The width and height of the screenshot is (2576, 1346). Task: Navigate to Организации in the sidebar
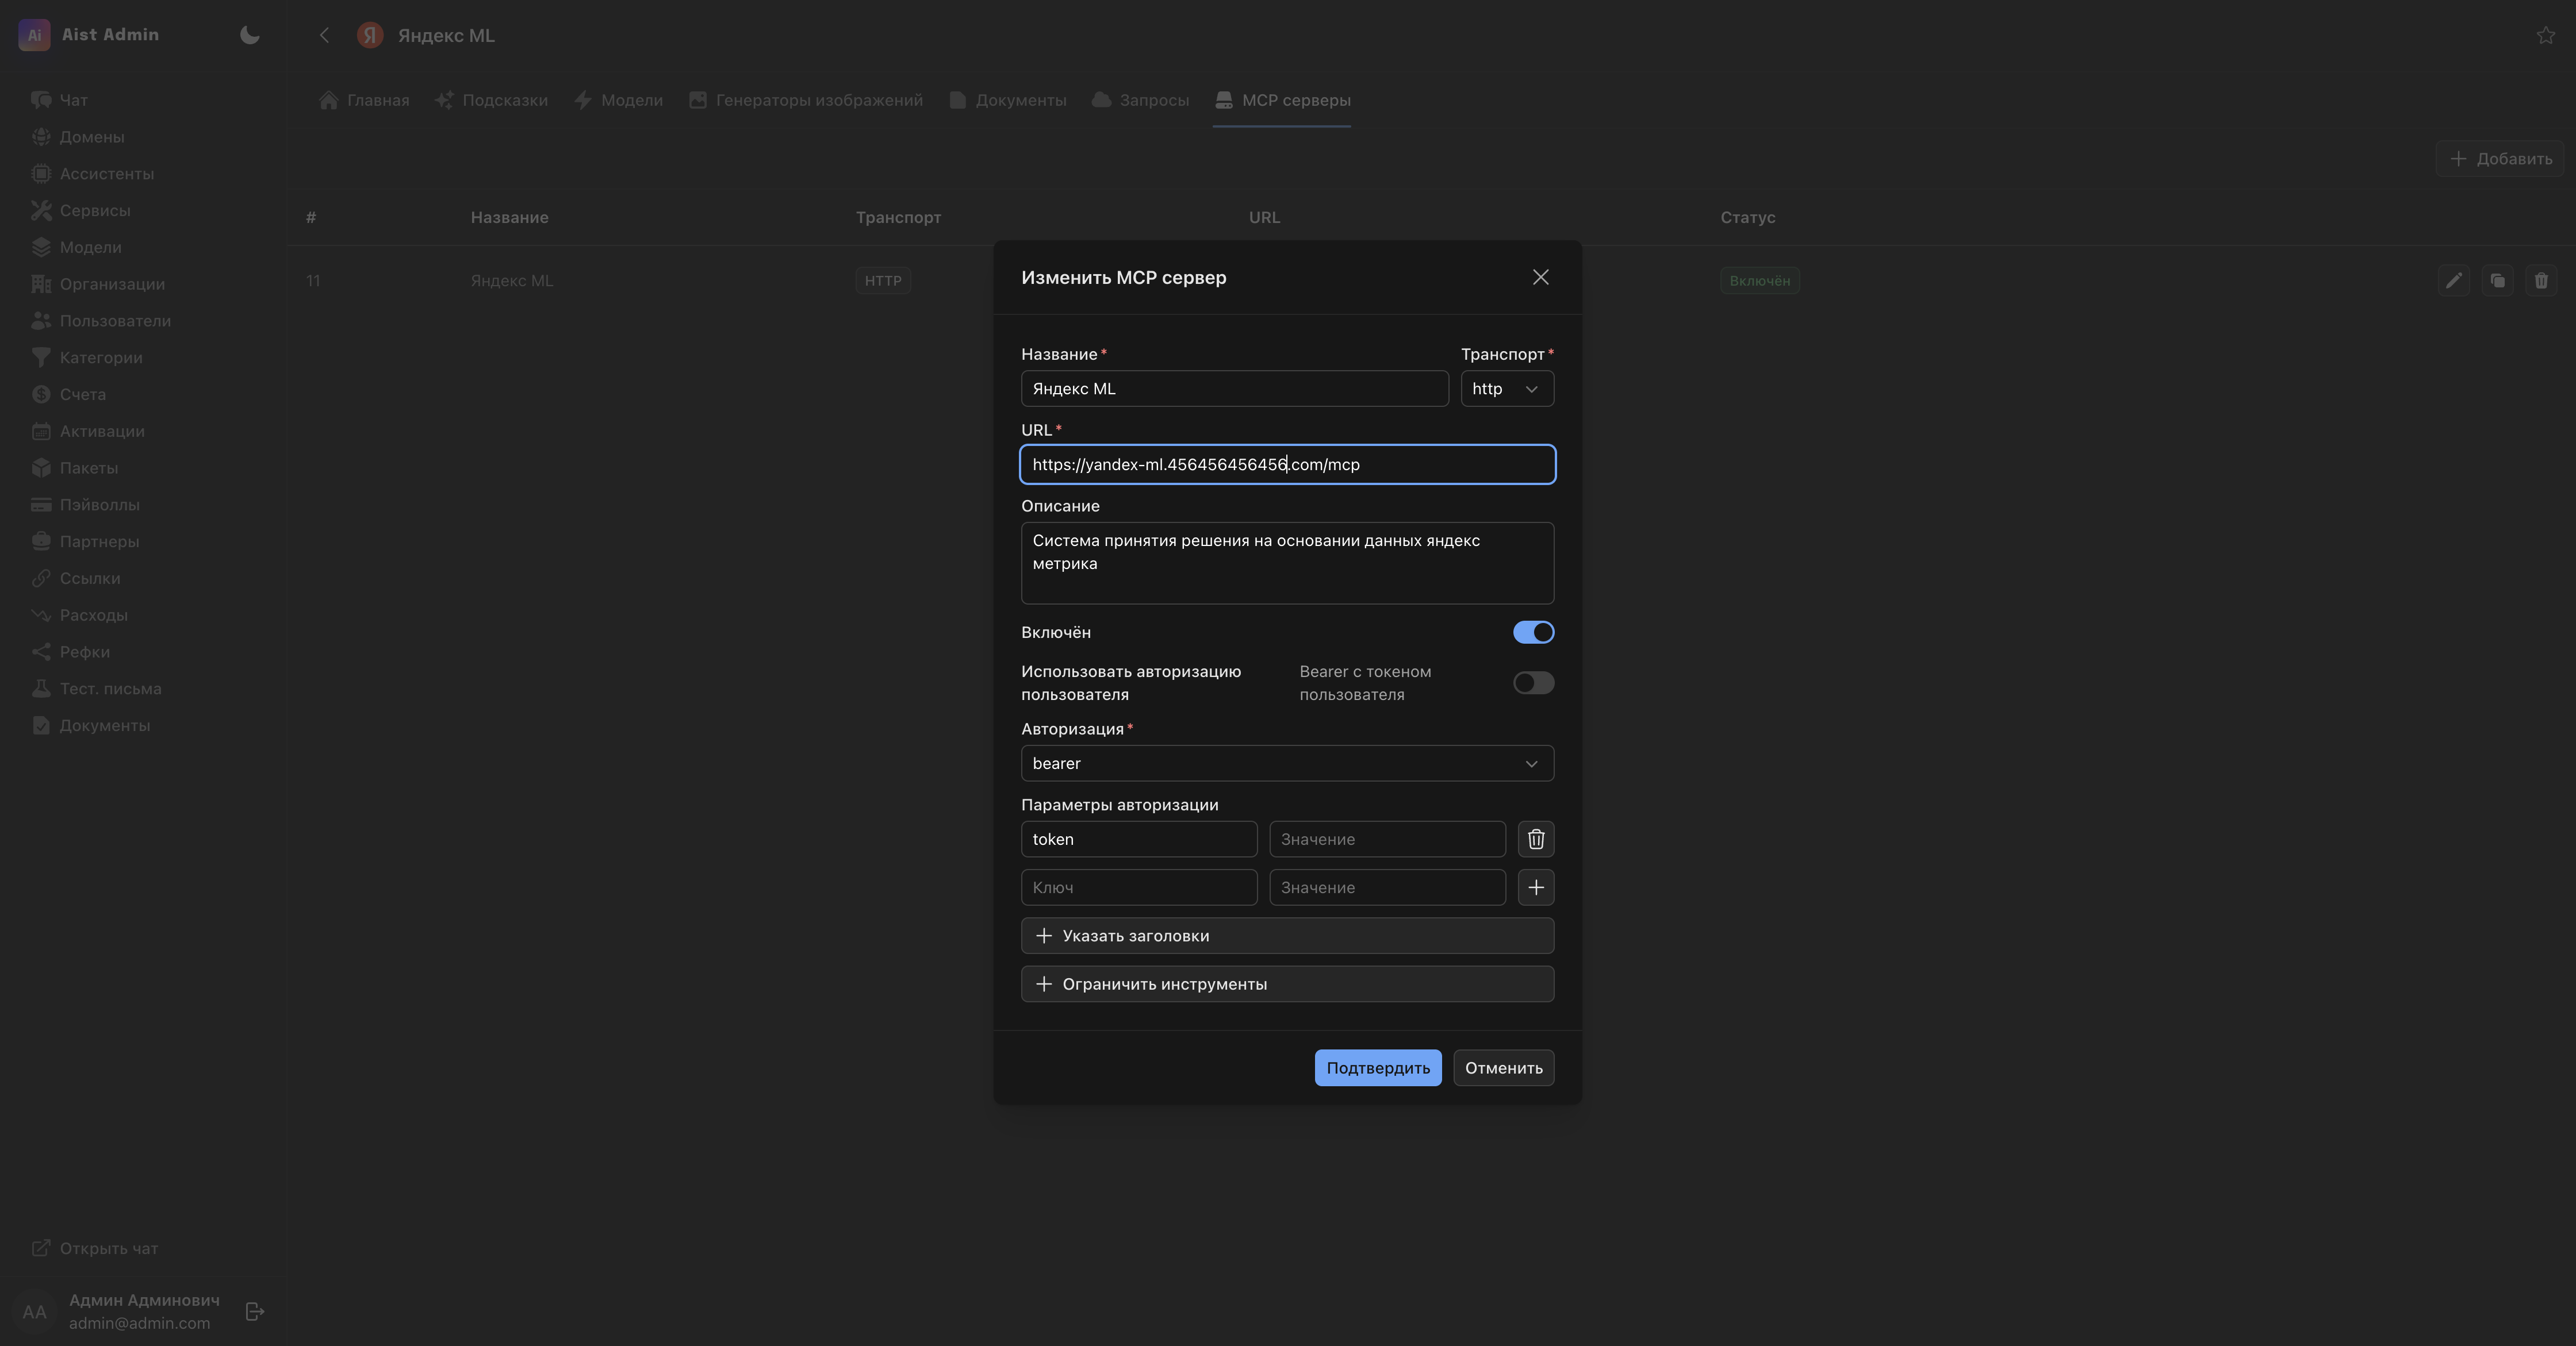pyautogui.click(x=98, y=284)
